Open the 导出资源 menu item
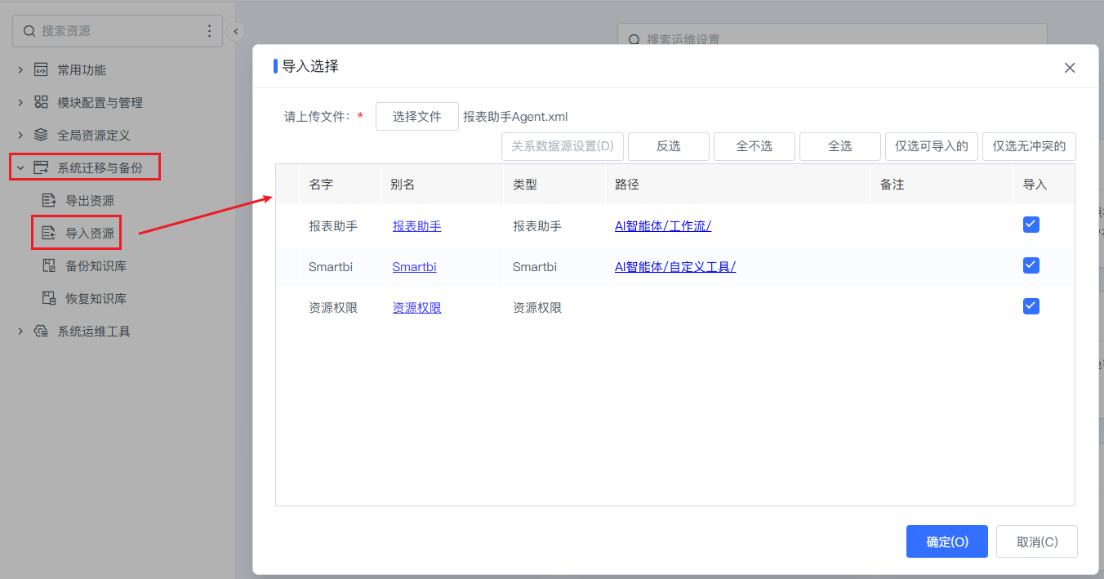Viewport: 1104px width, 579px height. pyautogui.click(x=90, y=201)
